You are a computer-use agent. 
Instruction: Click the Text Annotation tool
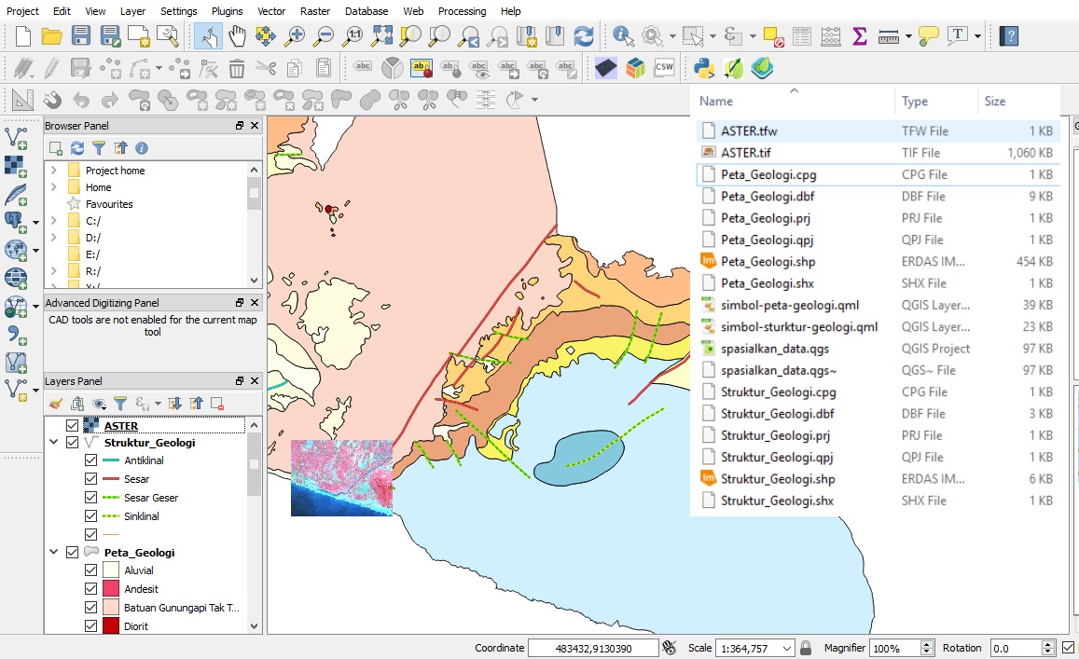point(956,35)
